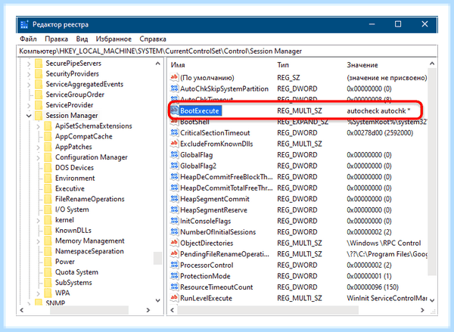Expand the ApiSetSchemaExtensions subkey
The height and width of the screenshot is (332, 454).
click(x=39, y=126)
